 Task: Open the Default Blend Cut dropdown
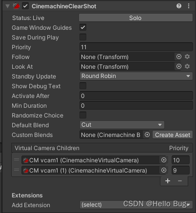tap(122, 125)
